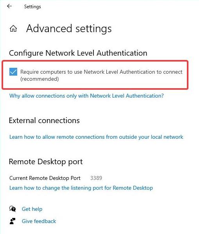Click the port number 3389
This screenshot has width=199, height=234.
coord(96,178)
